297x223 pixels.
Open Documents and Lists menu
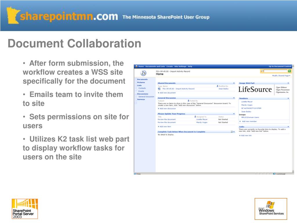tap(155, 66)
